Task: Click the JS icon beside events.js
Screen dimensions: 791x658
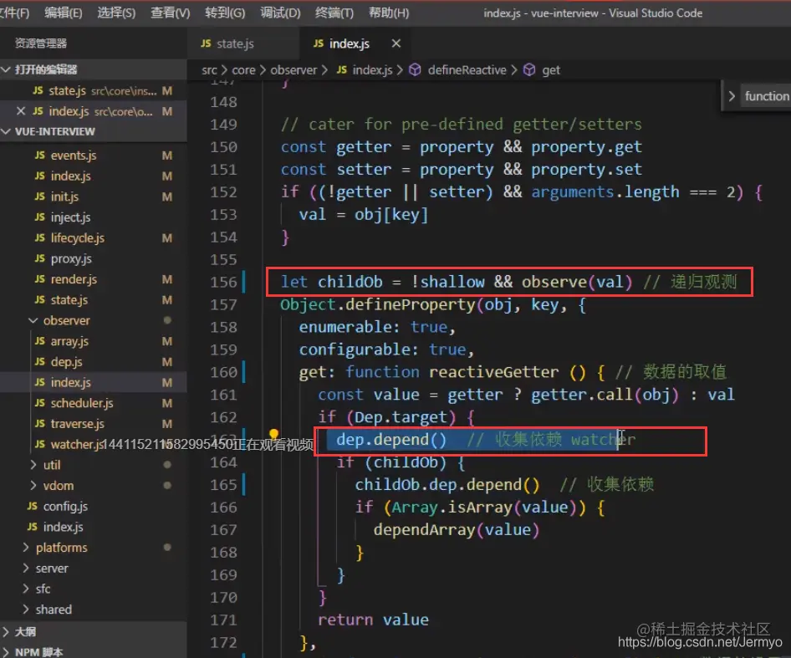Action: pyautogui.click(x=40, y=155)
